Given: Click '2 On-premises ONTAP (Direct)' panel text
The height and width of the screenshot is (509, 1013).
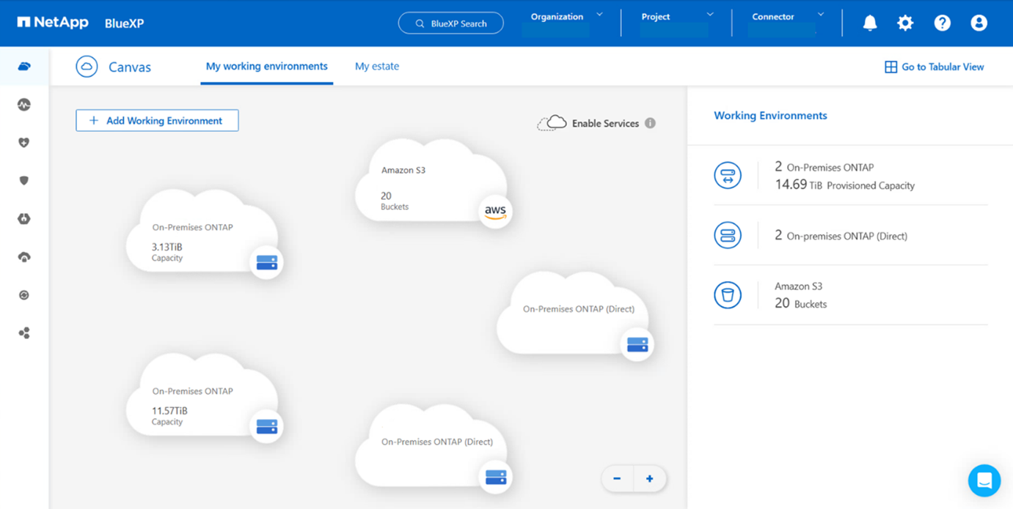Looking at the screenshot, I should (x=841, y=235).
